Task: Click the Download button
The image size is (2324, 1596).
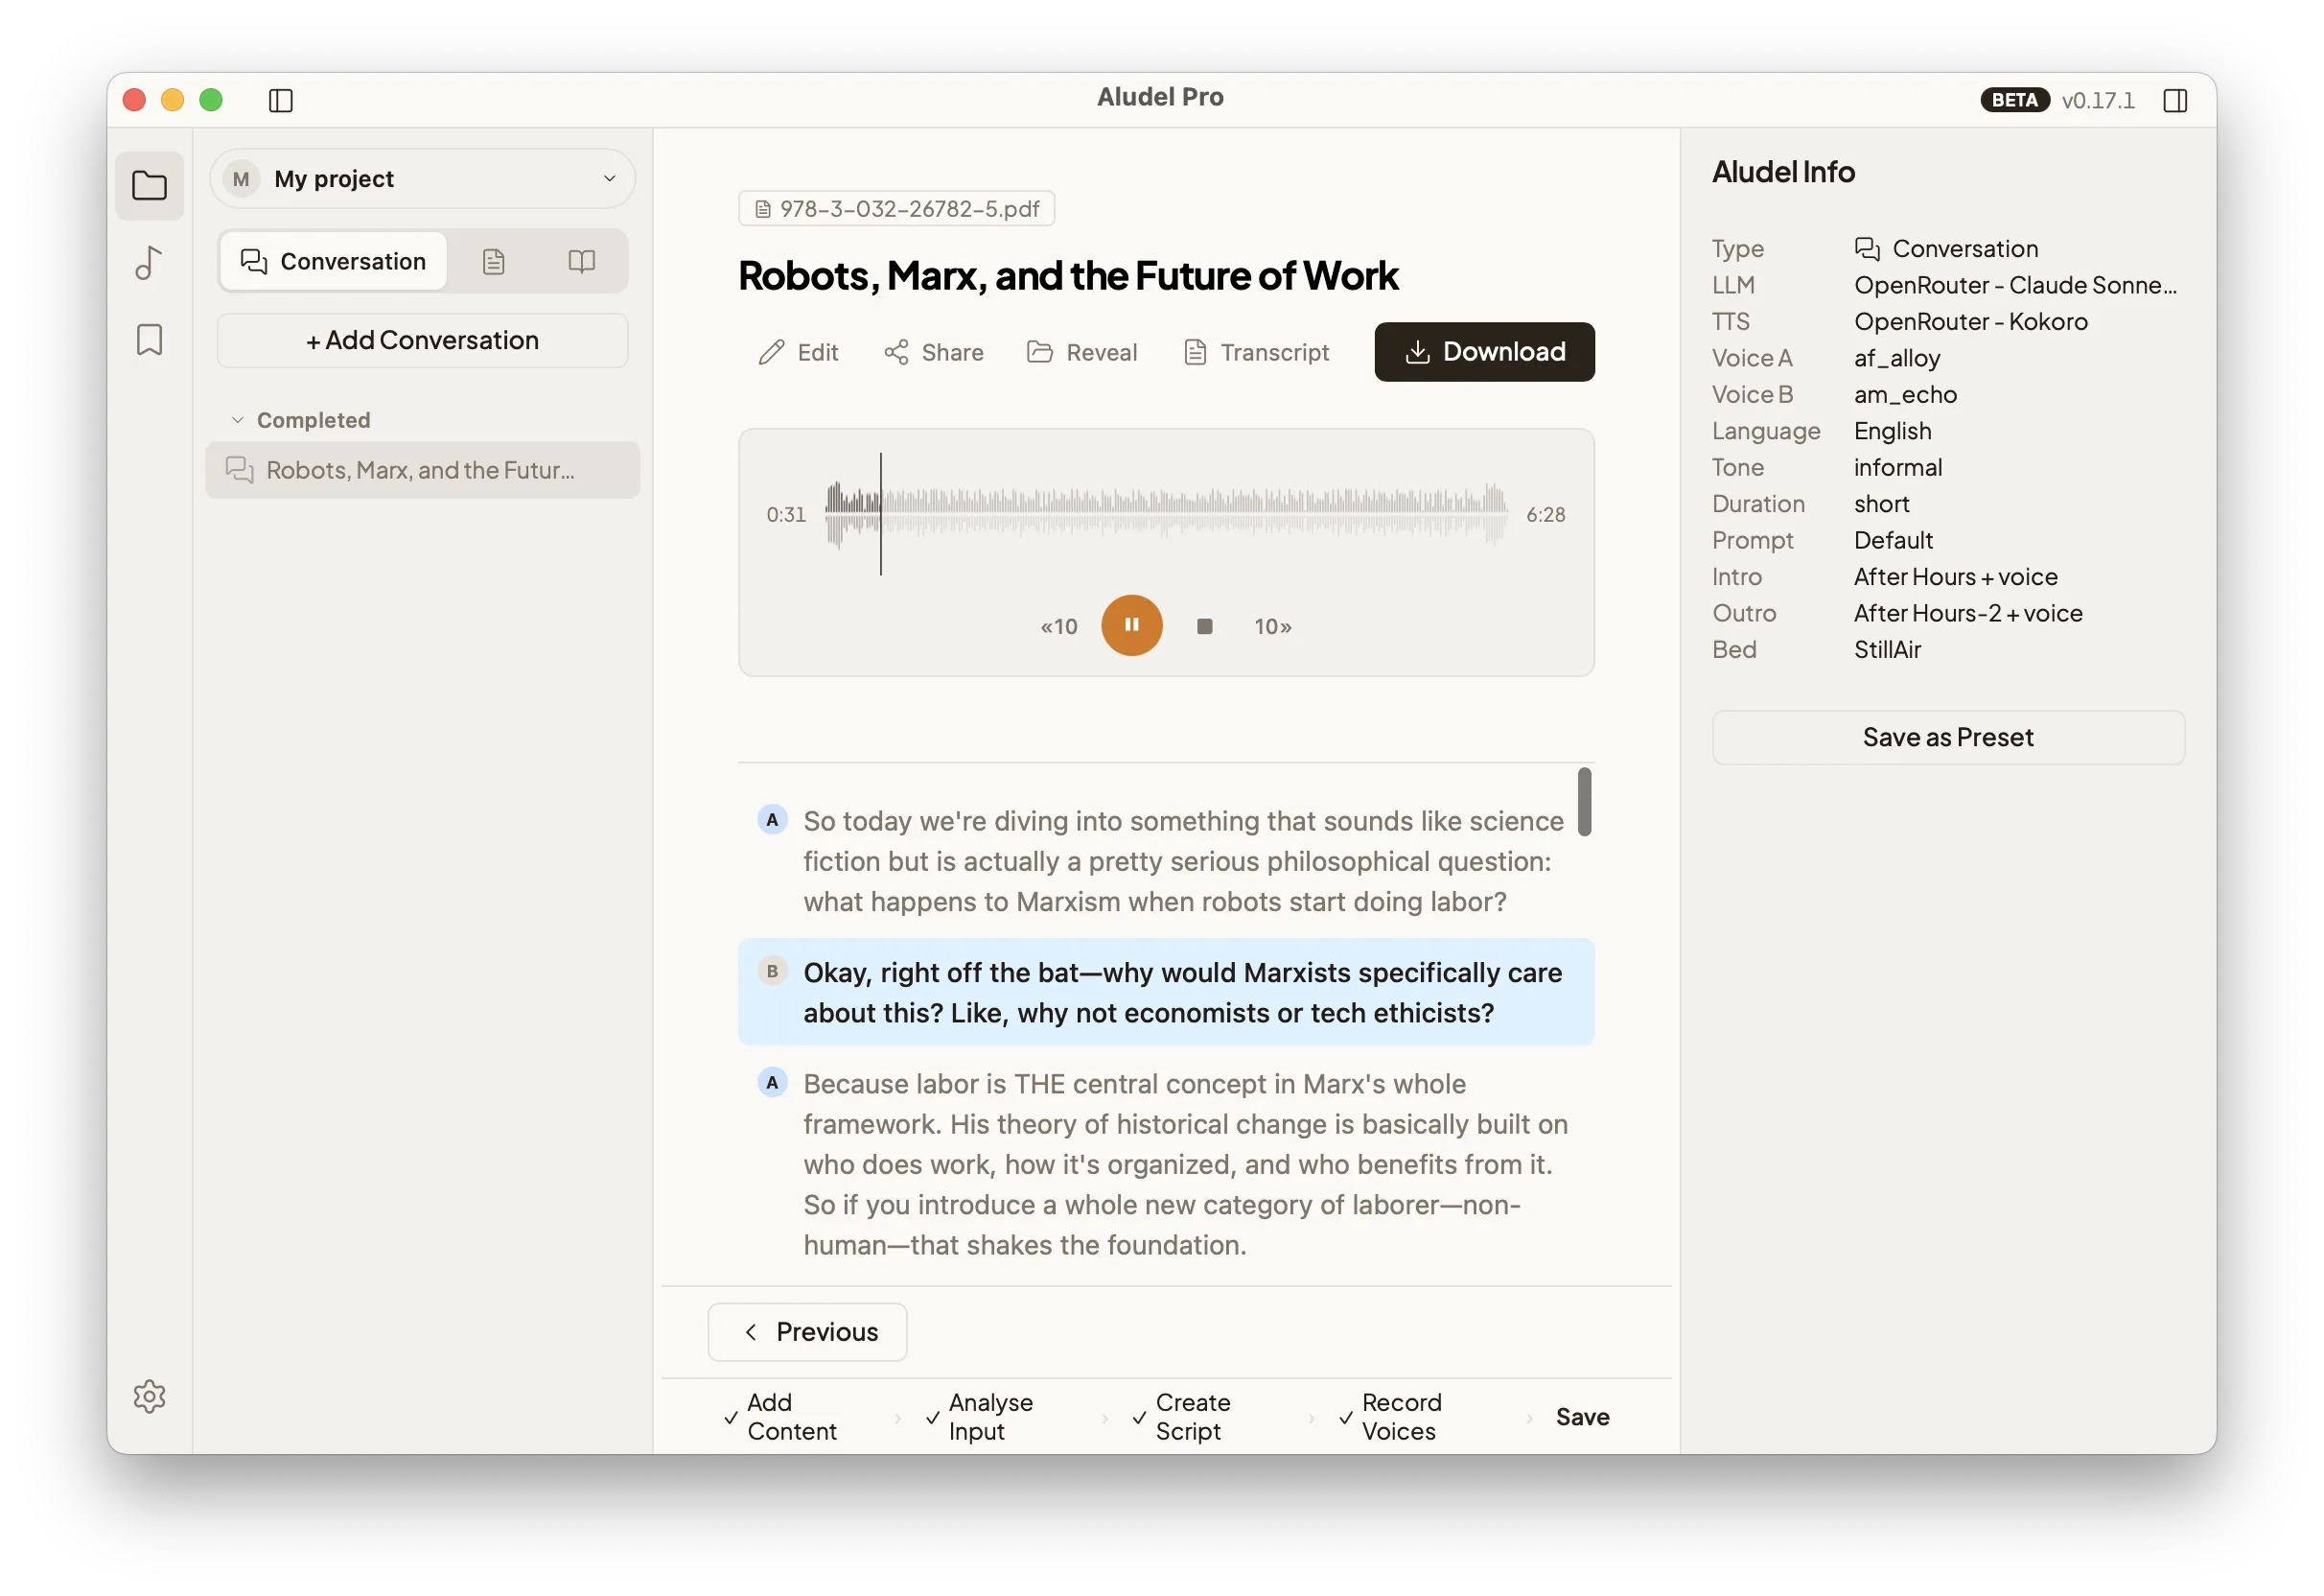Action: coord(1484,352)
